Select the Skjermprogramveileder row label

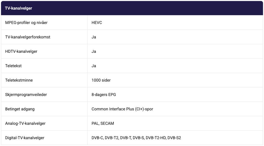(26, 95)
